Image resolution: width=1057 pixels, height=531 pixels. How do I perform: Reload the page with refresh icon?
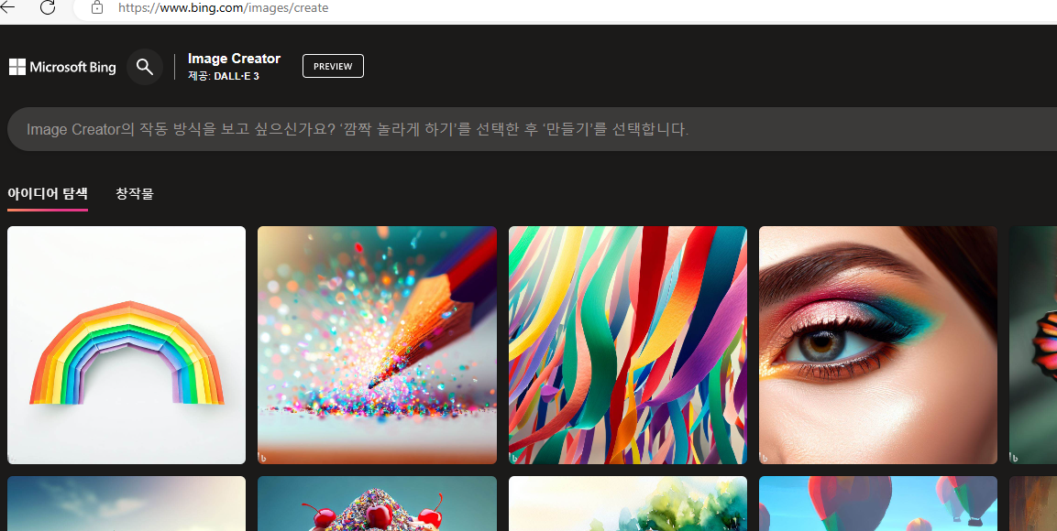coord(47,7)
